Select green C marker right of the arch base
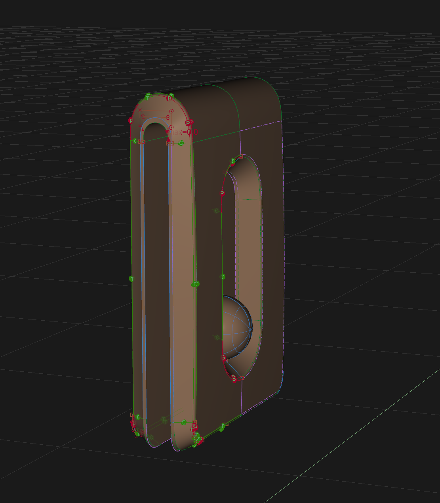Screen dimensions: 440x503 pyautogui.click(x=181, y=143)
